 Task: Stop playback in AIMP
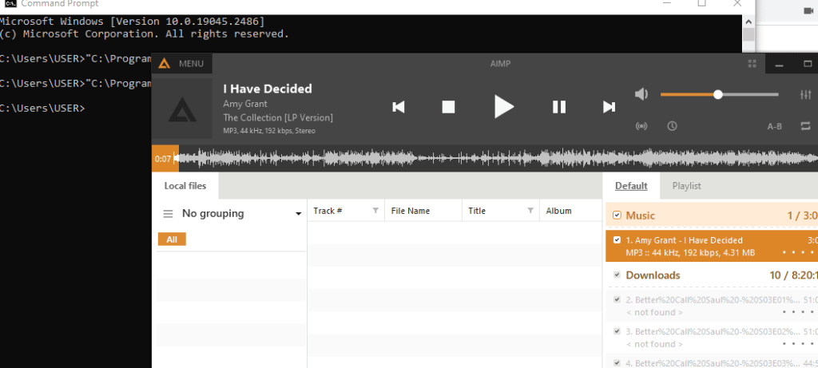pyautogui.click(x=448, y=107)
